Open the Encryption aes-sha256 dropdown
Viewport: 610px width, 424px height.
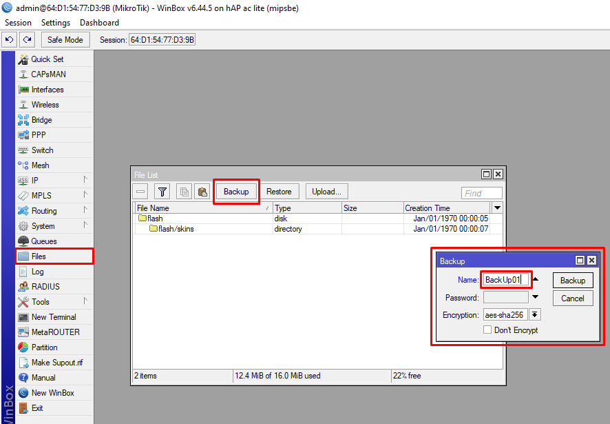(535, 315)
